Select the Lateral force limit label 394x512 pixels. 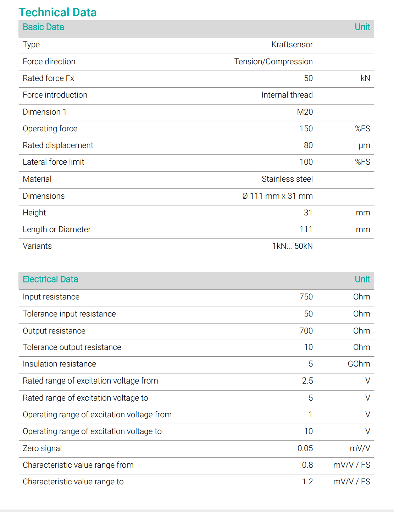54,162
